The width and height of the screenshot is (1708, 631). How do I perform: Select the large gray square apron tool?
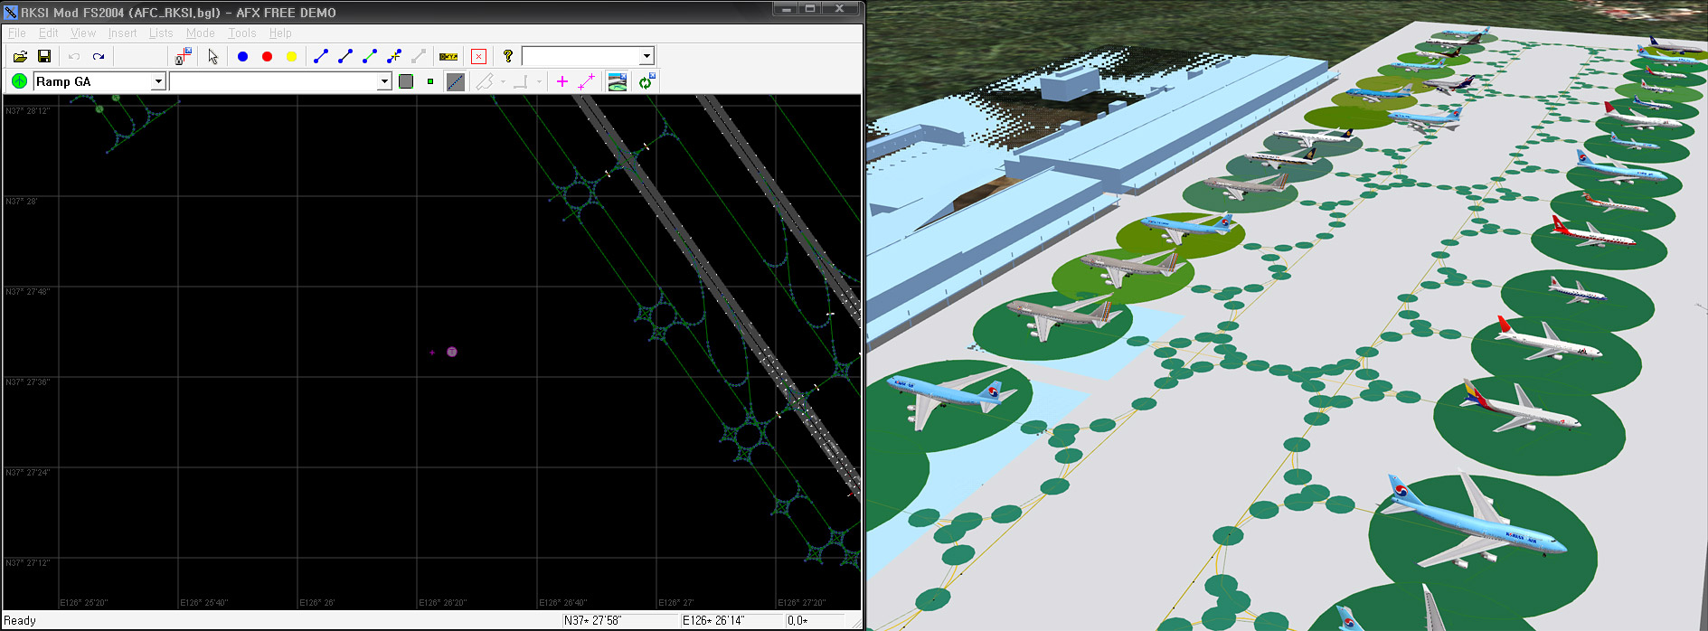(x=406, y=81)
